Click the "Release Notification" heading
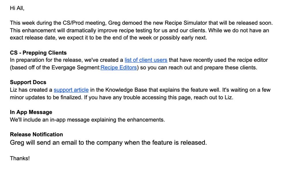 point(36,134)
